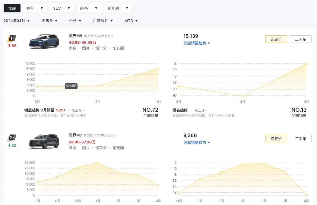This screenshot has width=317, height=205.
Task: Expand the AITO brand filter
Action: pos(131,21)
